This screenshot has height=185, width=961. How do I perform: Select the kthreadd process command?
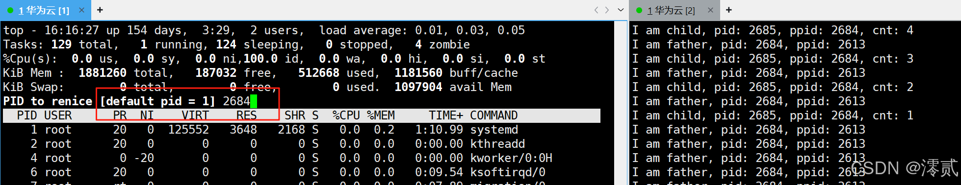[x=497, y=144]
